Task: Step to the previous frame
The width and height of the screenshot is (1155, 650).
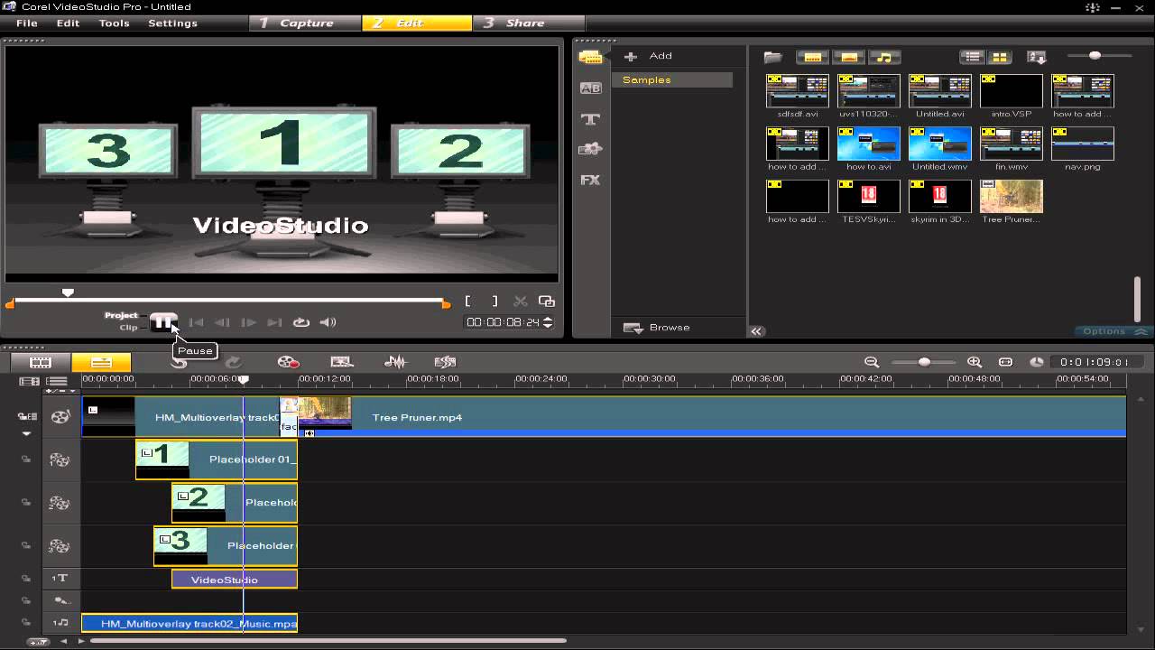Action: pos(222,322)
